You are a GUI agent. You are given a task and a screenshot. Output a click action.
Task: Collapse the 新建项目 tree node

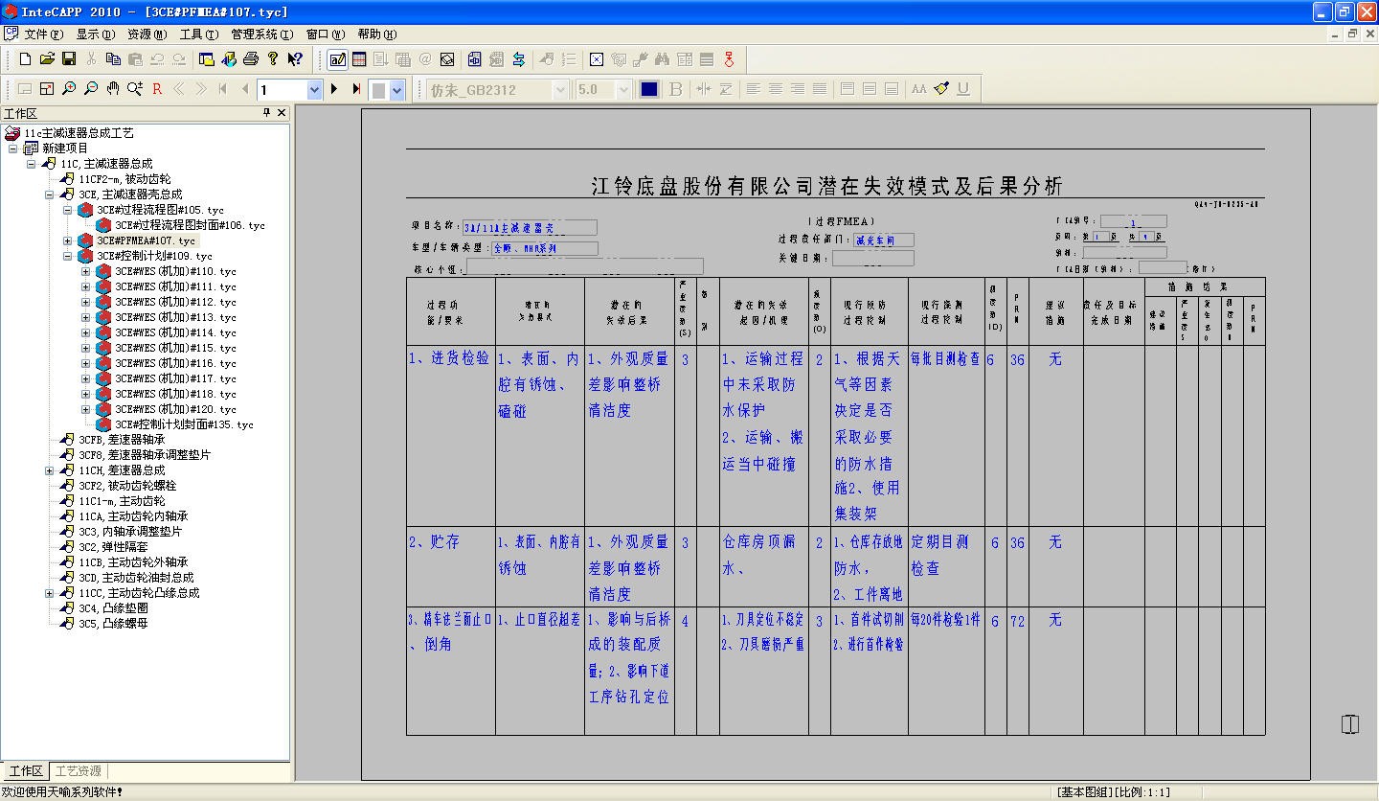click(12, 149)
